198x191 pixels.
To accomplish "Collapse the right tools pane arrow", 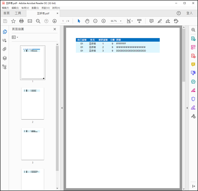I will tap(187, 108).
